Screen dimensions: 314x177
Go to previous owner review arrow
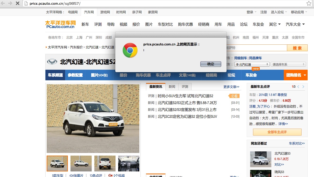[298, 87]
